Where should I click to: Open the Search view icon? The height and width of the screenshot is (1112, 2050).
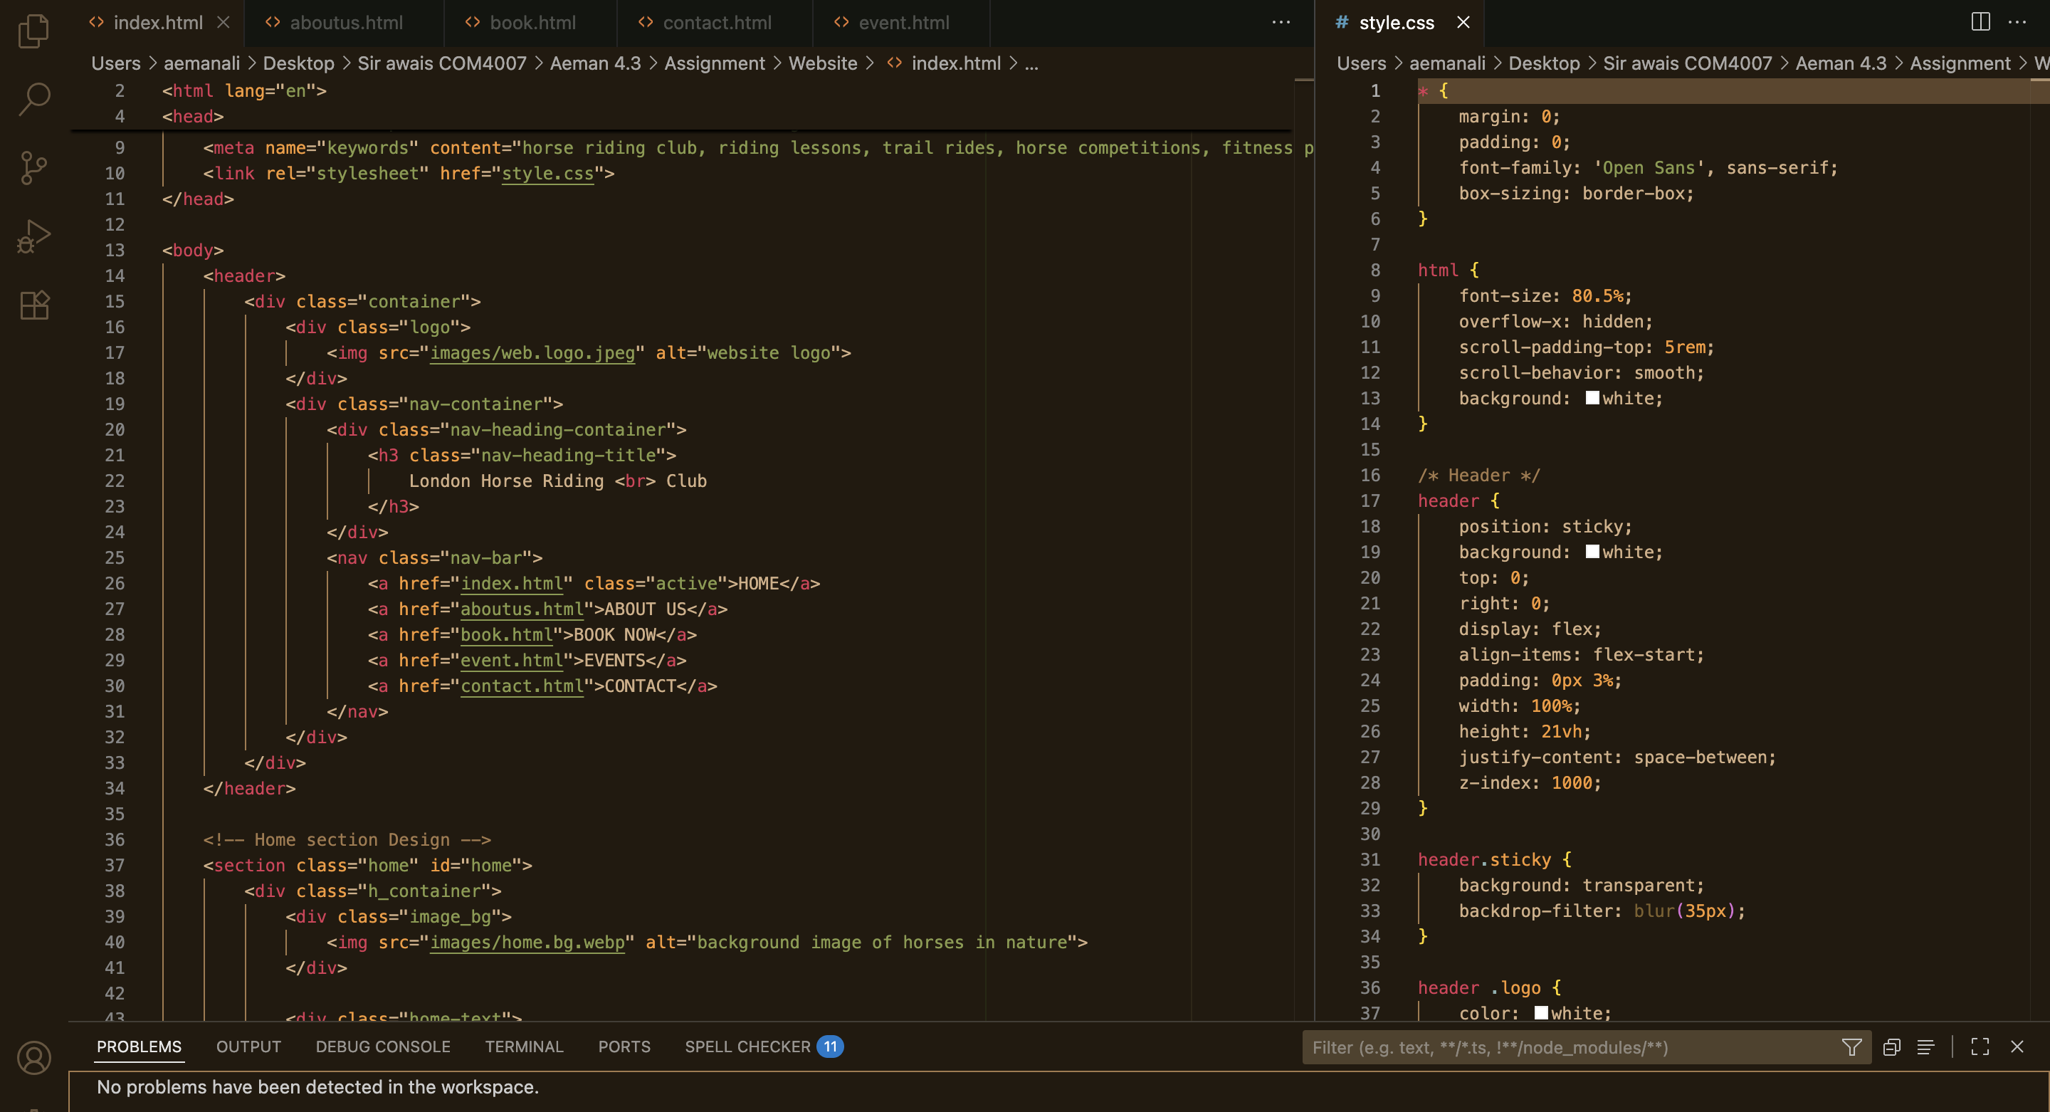pos(33,100)
